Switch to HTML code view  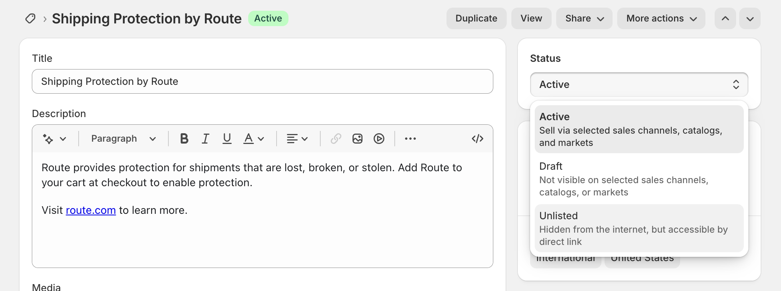pos(477,139)
